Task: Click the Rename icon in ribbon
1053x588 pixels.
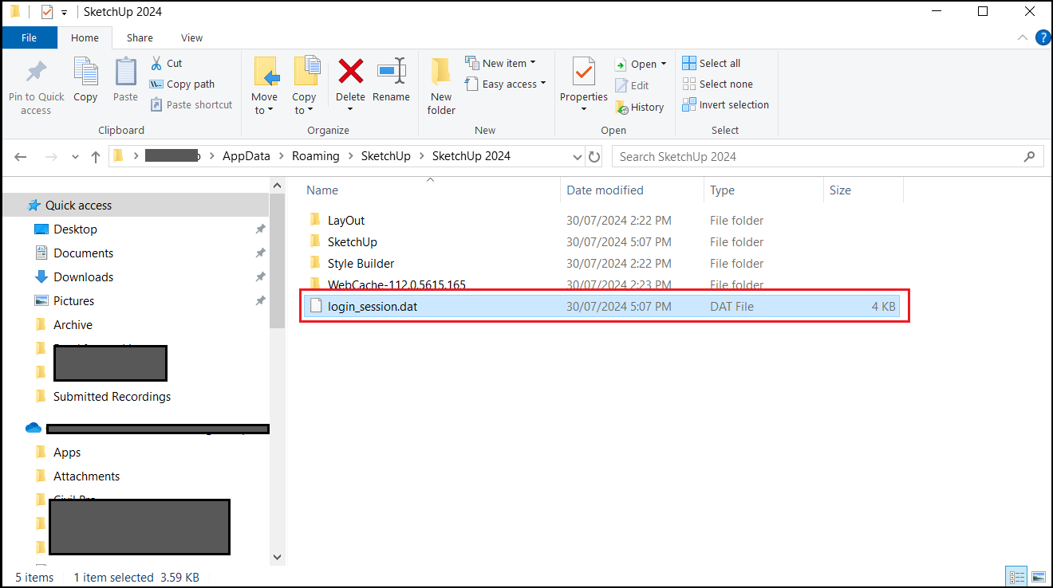Action: (x=391, y=72)
